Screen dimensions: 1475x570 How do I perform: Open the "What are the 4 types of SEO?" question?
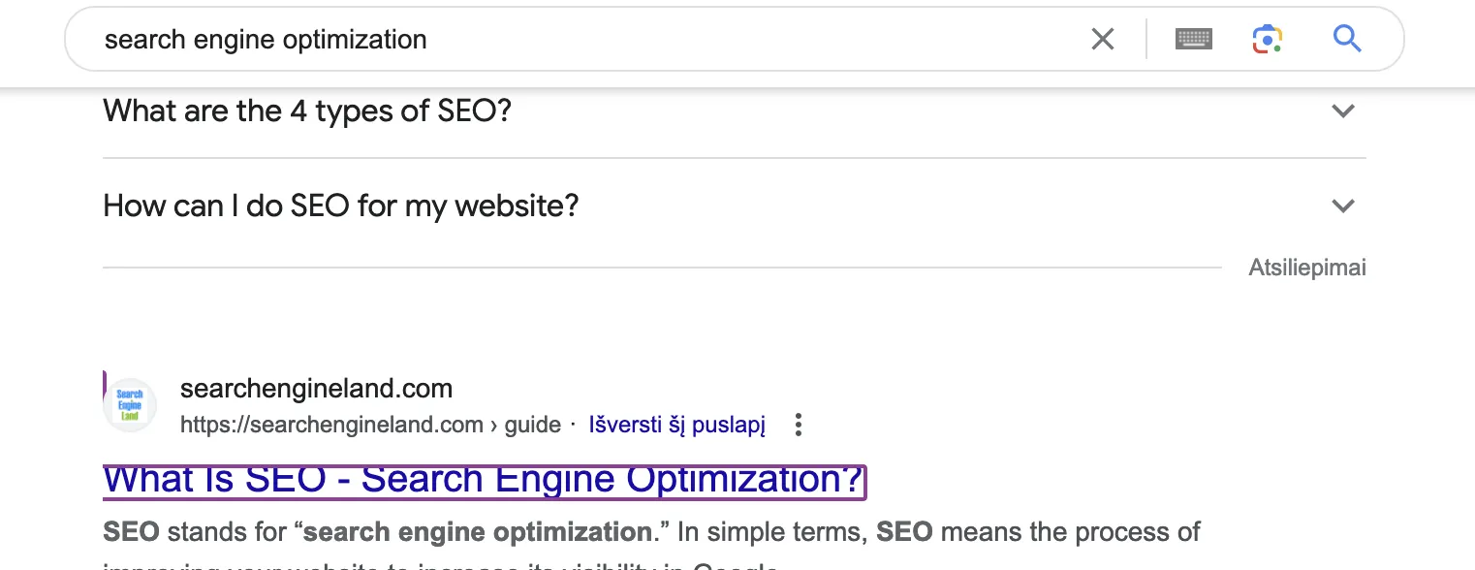click(x=307, y=111)
